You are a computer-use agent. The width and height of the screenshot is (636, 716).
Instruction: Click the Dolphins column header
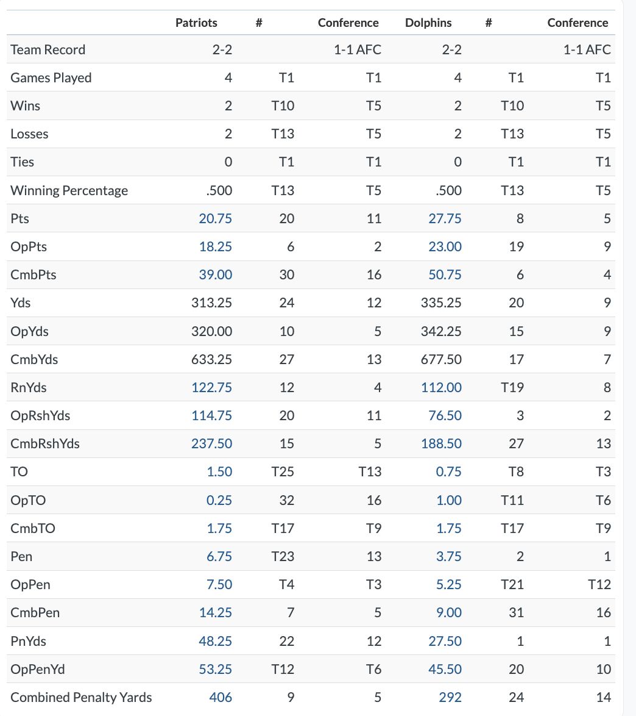428,23
